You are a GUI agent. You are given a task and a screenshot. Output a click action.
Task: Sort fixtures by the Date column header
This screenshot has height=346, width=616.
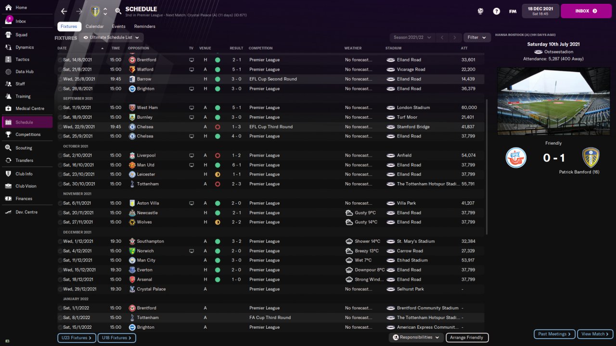62,48
